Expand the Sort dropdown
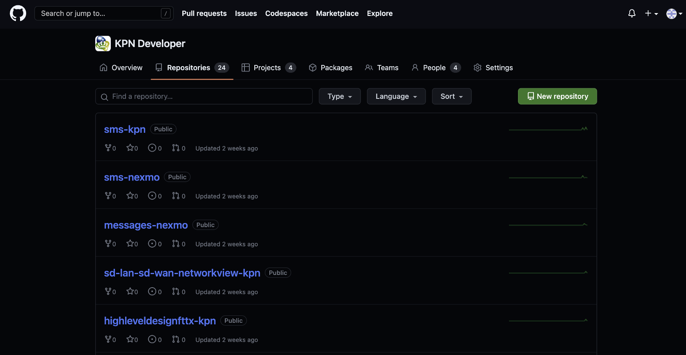Screen dimensions: 686x355 tap(452, 96)
